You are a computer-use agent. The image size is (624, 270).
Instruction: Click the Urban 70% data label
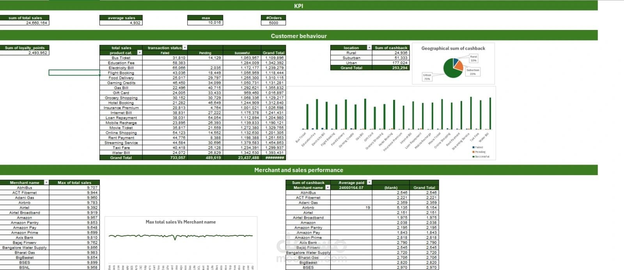427,77
